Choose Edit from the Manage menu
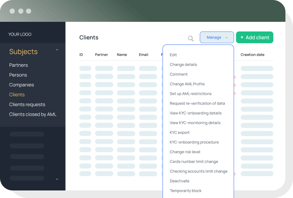The height and width of the screenshot is (198, 293). tap(173, 55)
